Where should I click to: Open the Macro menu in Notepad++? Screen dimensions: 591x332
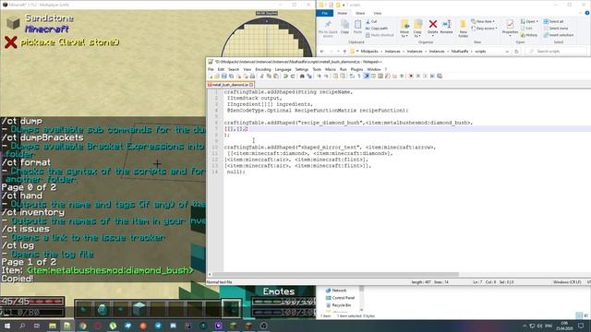point(331,69)
